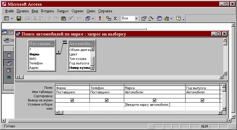Open the Вставка menu

point(47,11)
